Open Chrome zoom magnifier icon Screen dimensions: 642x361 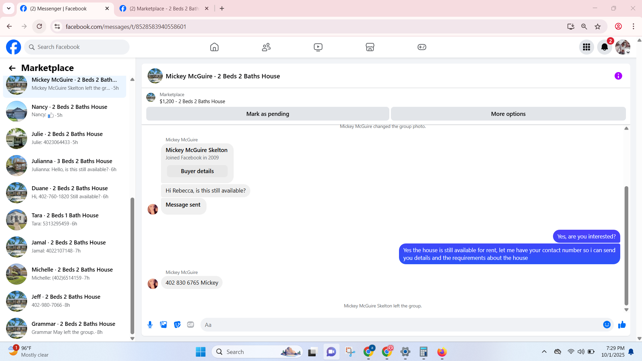584,26
